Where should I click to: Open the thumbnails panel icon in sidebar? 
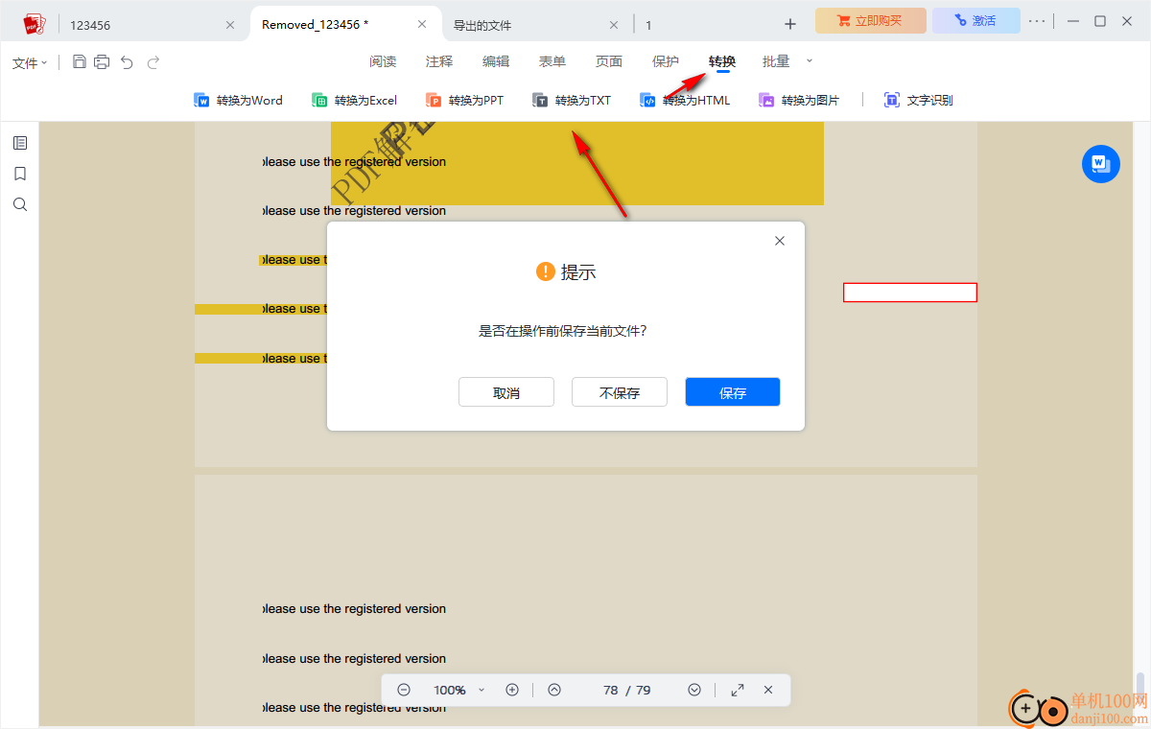click(20, 143)
